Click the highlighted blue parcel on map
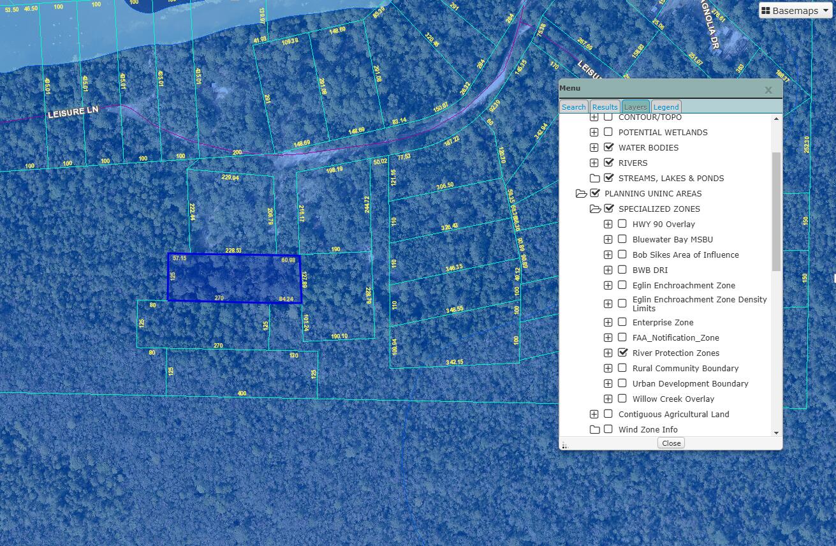Image resolution: width=836 pixels, height=546 pixels. pyautogui.click(x=234, y=277)
